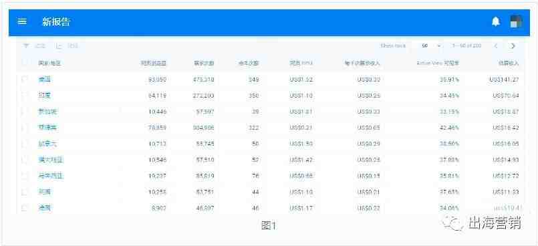Click the US$1.42 page RPM cell

click(x=301, y=160)
